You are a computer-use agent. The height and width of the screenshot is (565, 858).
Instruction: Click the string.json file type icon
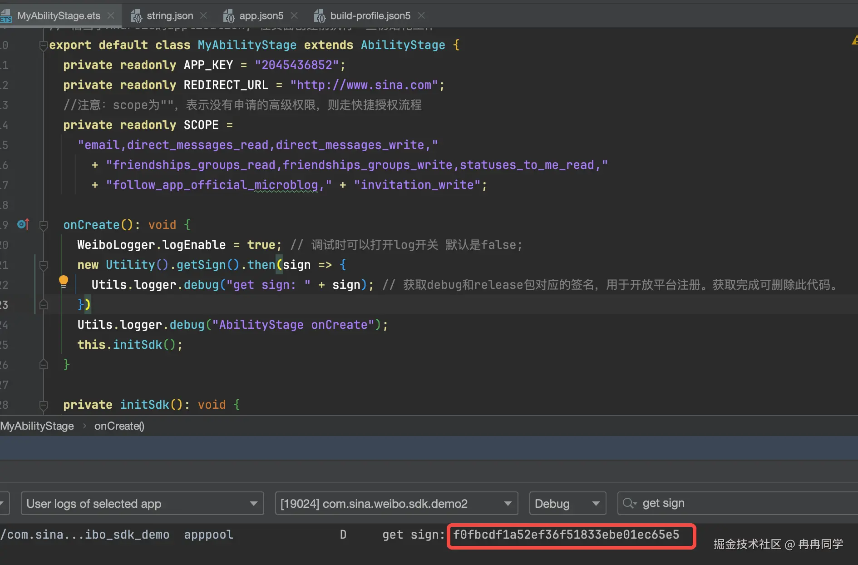pyautogui.click(x=136, y=16)
